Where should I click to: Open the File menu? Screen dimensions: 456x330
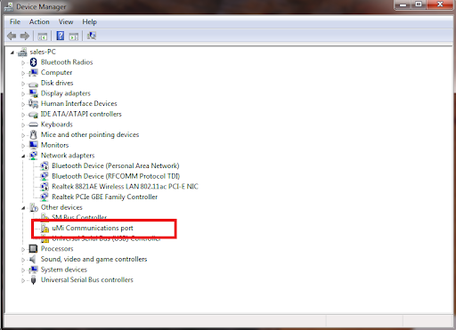coord(15,21)
